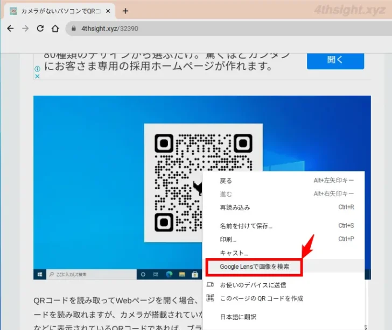The height and width of the screenshot is (330, 392).
Task: Select Google Lensで画像を検索 menu item
Action: 283,267
